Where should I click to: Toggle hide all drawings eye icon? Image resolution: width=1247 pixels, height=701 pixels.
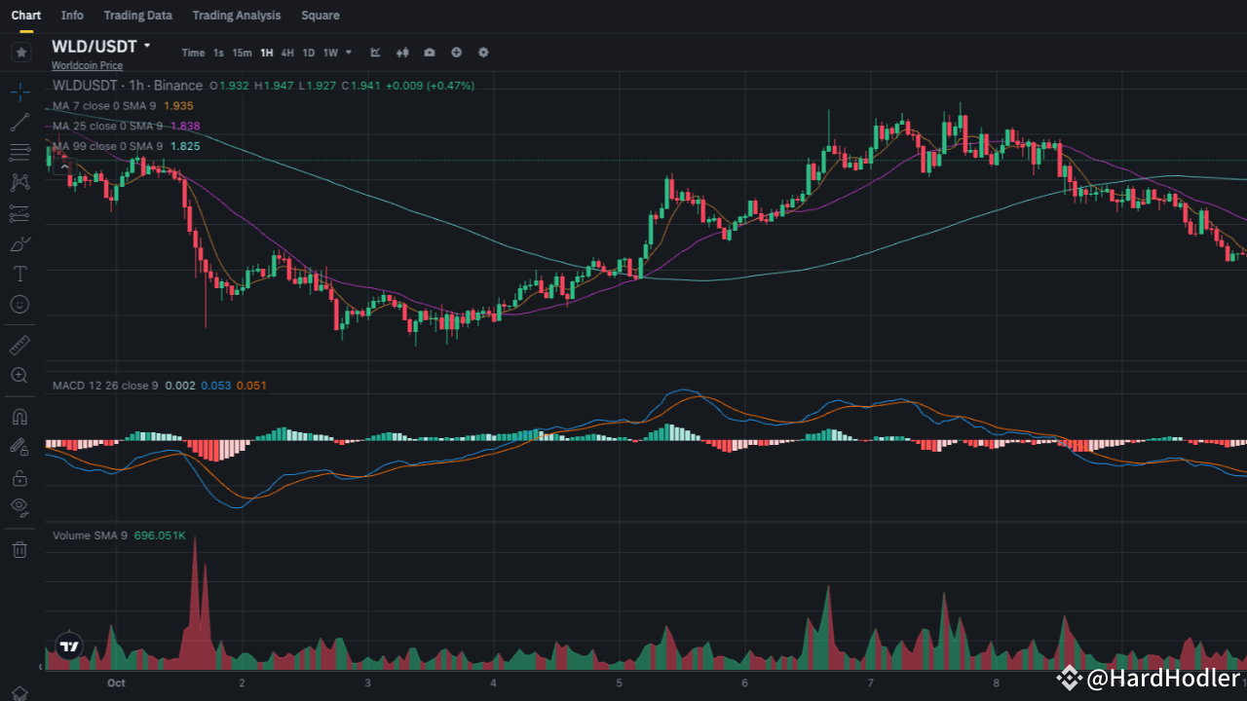[19, 506]
